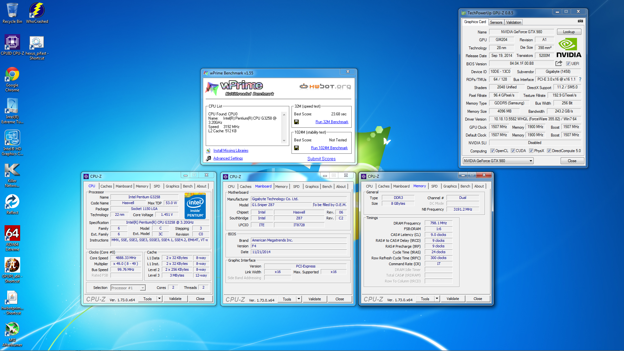Open hwbotprime shortcut icon

click(x=12, y=302)
